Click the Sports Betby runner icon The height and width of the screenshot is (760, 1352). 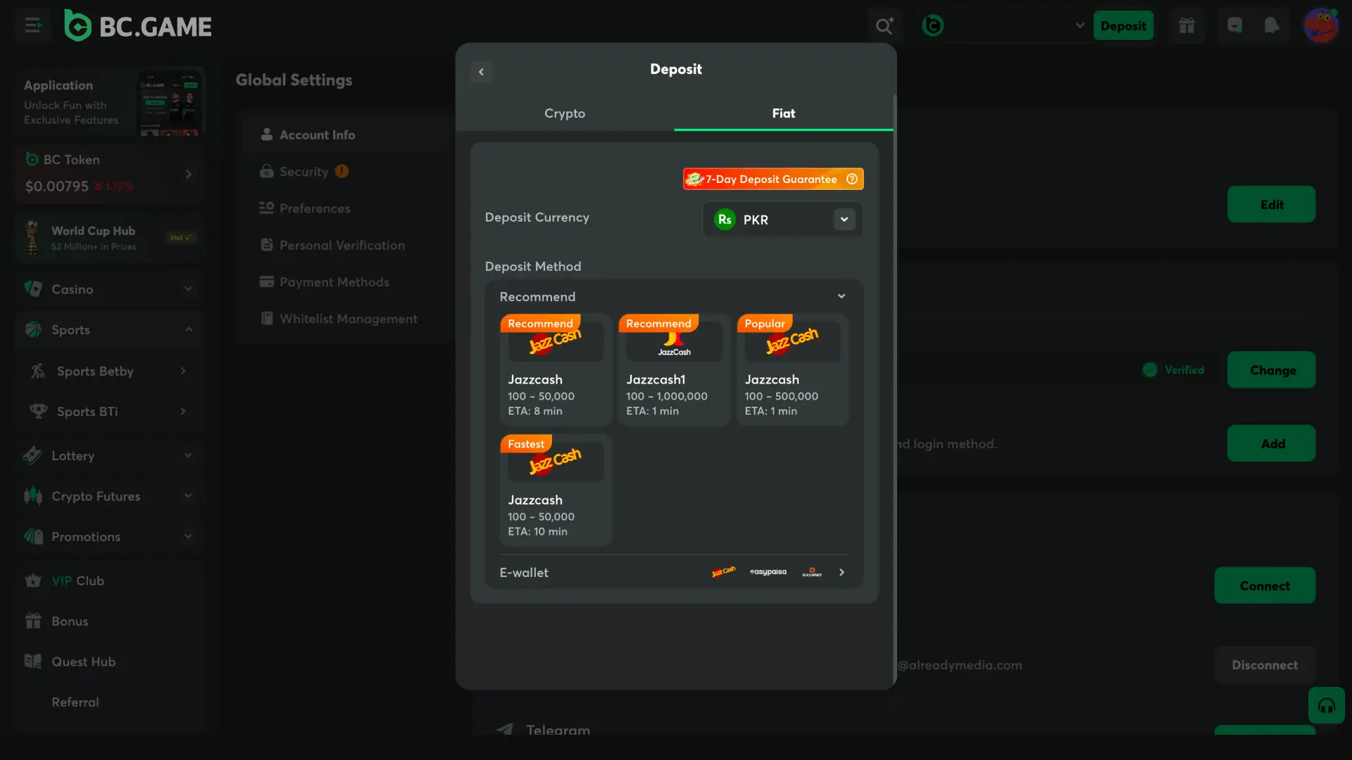(38, 371)
